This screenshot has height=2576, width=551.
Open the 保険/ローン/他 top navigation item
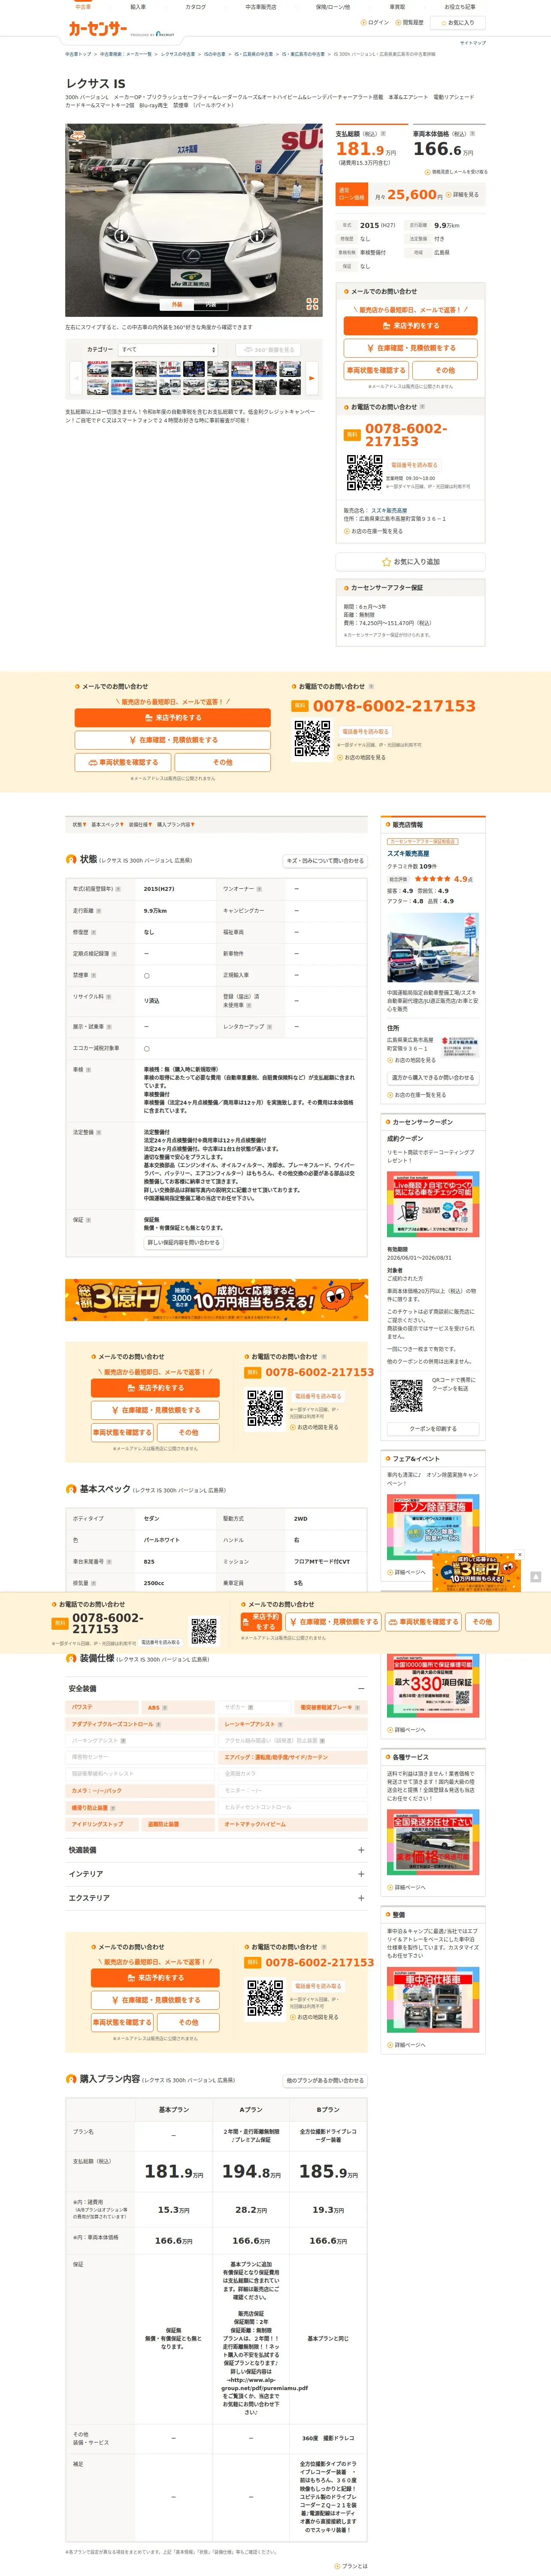click(x=333, y=7)
